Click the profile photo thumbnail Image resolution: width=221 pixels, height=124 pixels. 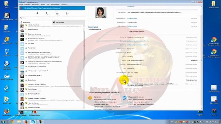[x=101, y=12]
